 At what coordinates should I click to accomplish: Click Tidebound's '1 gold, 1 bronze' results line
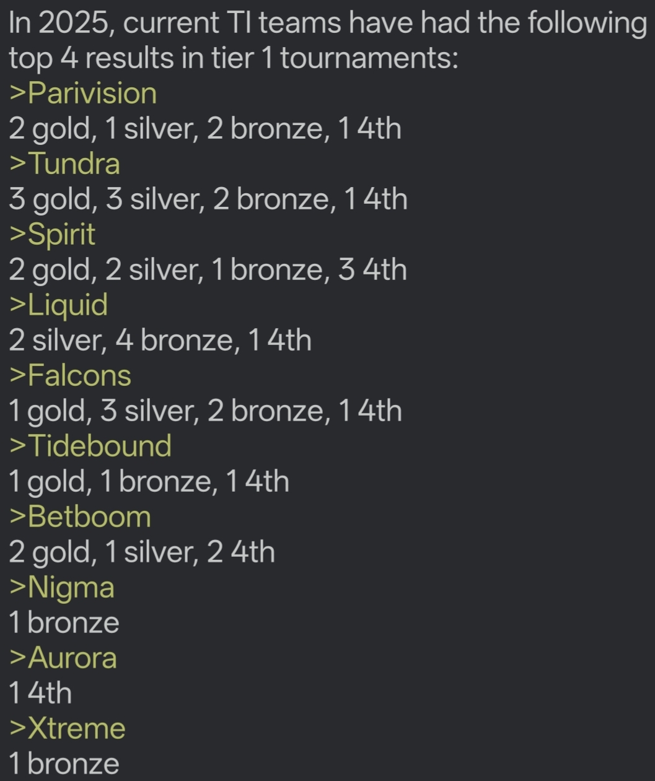[x=149, y=482]
